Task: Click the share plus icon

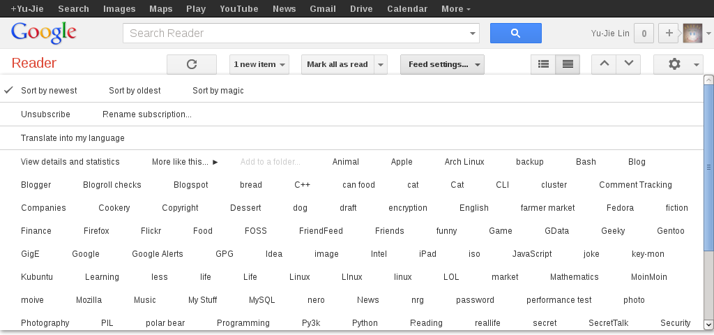Action: 669,33
